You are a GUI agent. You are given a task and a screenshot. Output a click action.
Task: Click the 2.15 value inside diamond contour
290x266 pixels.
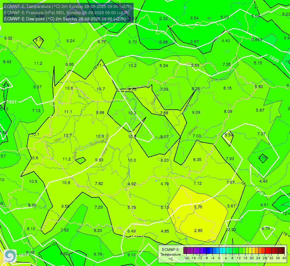(x=262, y=158)
